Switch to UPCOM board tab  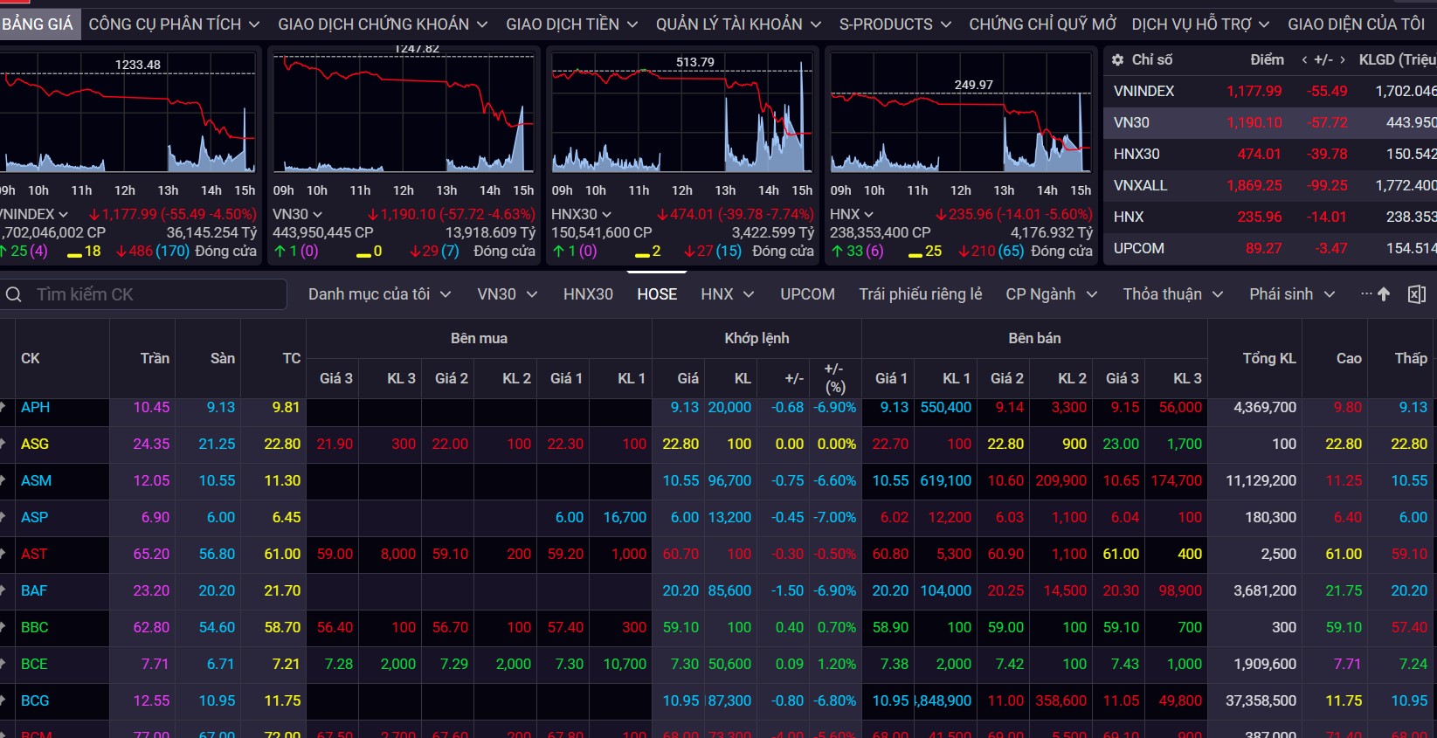click(x=807, y=294)
